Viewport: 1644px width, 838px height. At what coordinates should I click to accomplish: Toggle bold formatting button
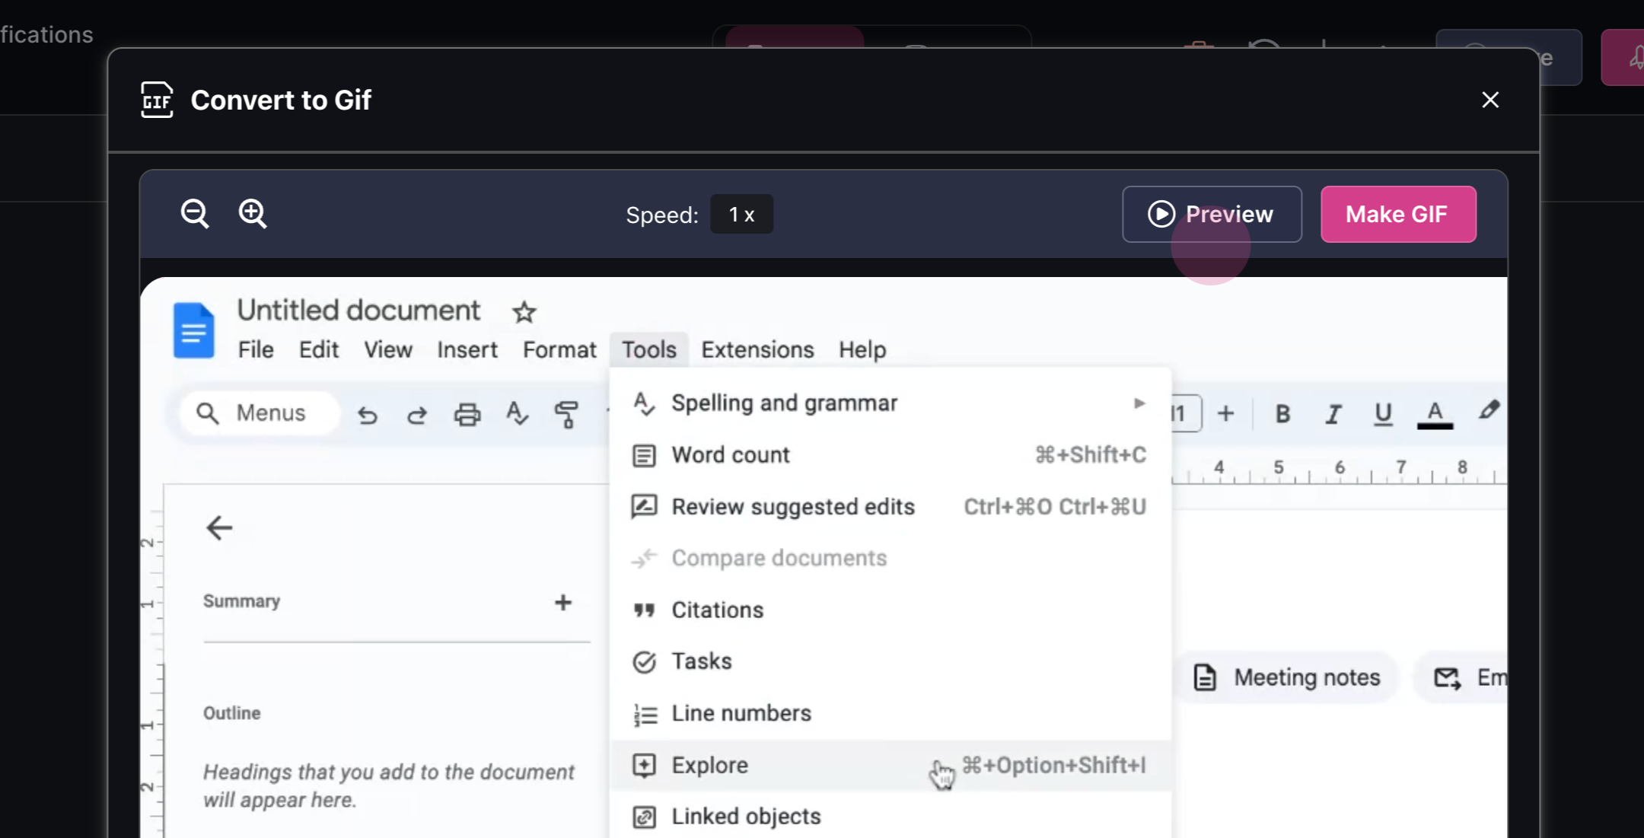1282,414
